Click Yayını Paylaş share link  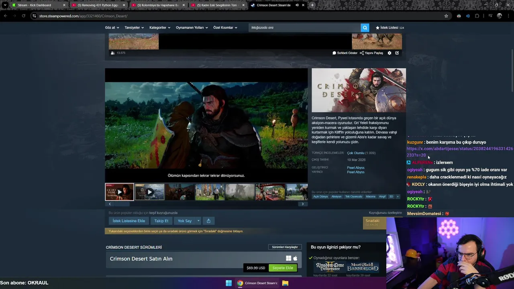tap(371, 53)
